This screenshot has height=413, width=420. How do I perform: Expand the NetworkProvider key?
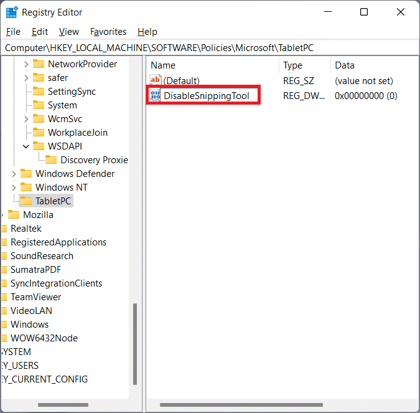(26, 64)
